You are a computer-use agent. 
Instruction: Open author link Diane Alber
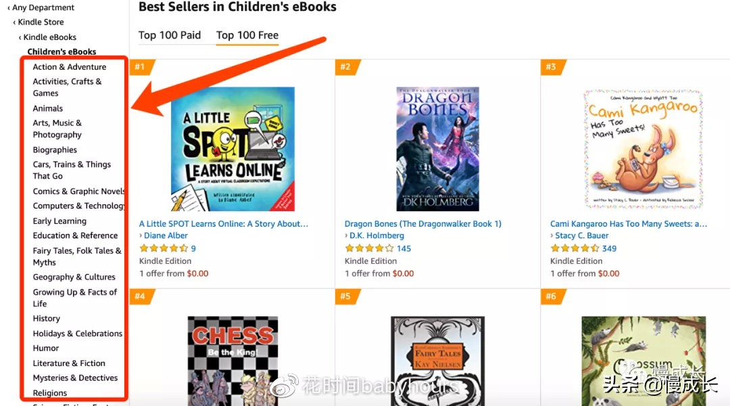pos(166,235)
